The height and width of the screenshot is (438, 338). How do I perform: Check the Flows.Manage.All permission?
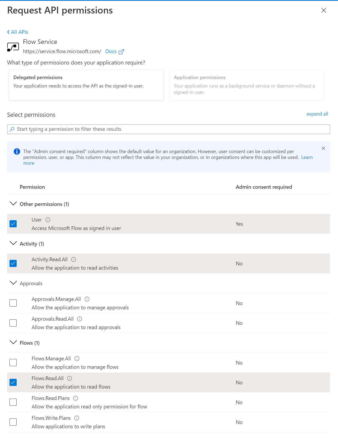point(13,362)
